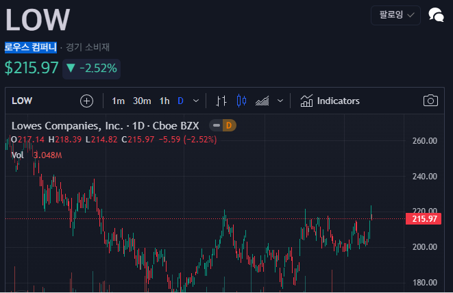Click the C215.97 close value
This screenshot has height=293, width=453.
click(138, 140)
